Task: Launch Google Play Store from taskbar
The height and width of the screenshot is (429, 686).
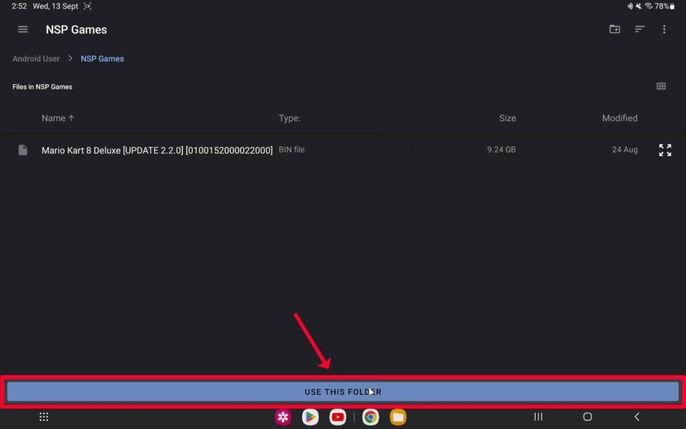Action: point(310,417)
